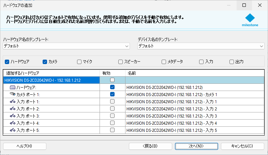Open the デバイス名のテンプレート dropdown
This screenshot has width=268, height=155.
[x=201, y=46]
